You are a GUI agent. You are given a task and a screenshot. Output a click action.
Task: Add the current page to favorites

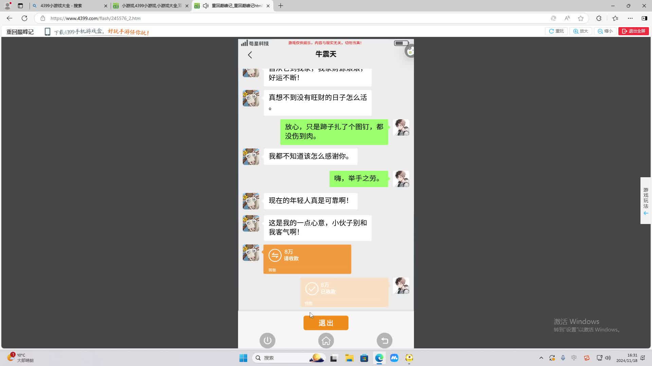[581, 18]
